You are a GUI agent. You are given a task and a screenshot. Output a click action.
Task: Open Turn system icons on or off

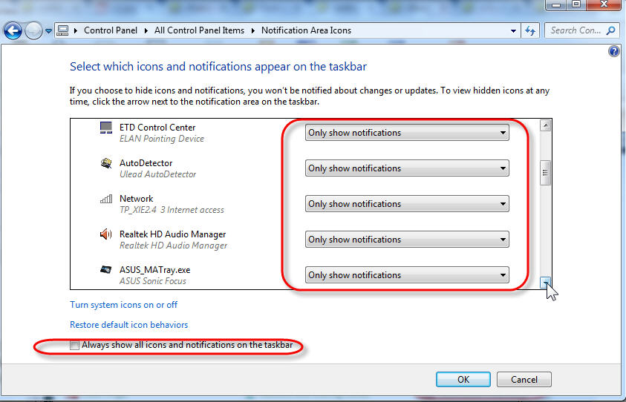pos(123,305)
